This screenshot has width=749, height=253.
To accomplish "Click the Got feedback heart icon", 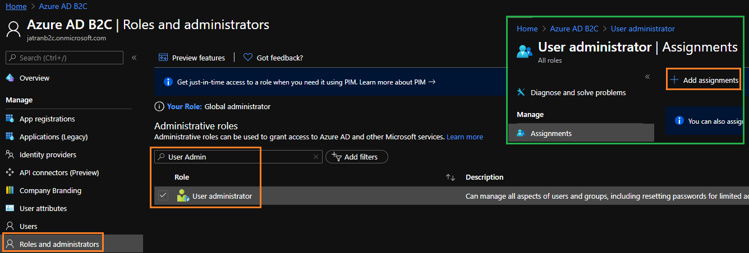I will pyautogui.click(x=247, y=58).
